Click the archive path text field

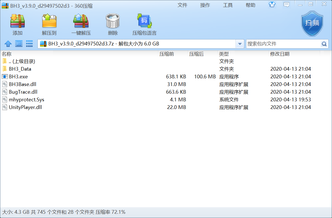click(x=136, y=44)
